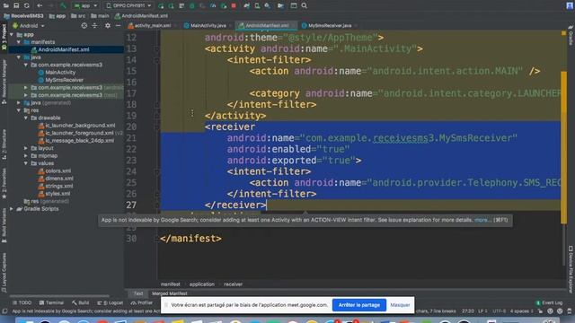Click the src breadcrumb folder
The height and width of the screenshot is (323, 575).
click(78, 16)
